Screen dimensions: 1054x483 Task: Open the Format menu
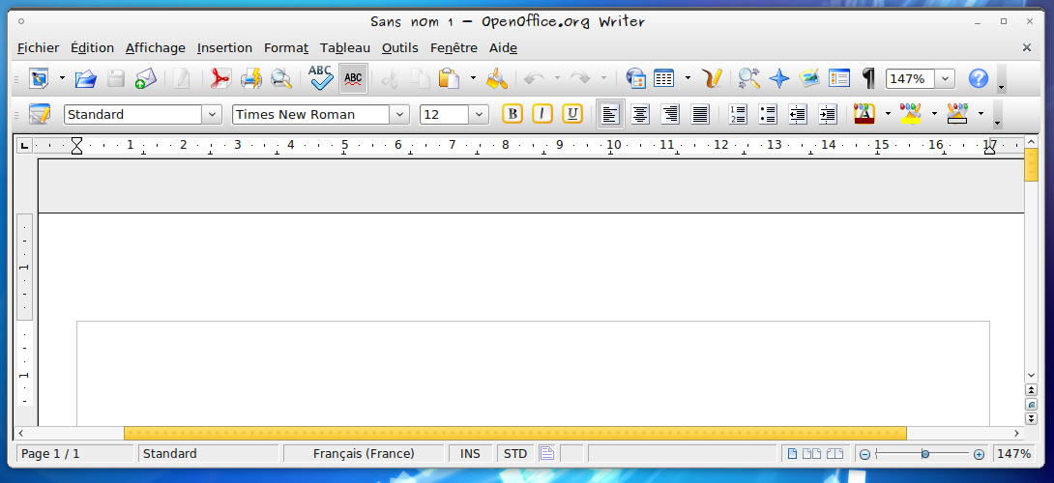click(285, 47)
